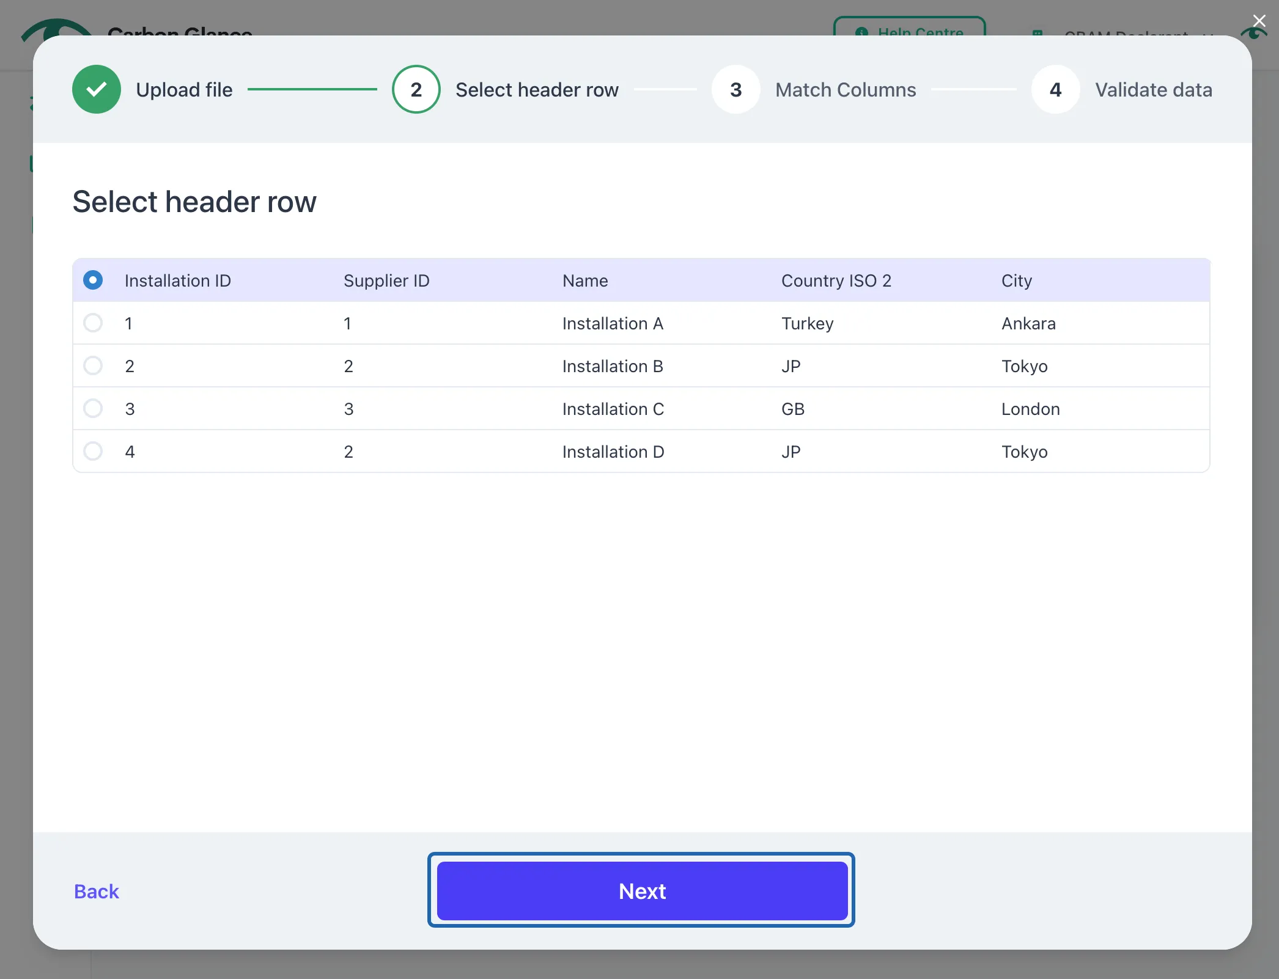Click the Installation B name cell
The width and height of the screenshot is (1279, 979).
coord(613,366)
